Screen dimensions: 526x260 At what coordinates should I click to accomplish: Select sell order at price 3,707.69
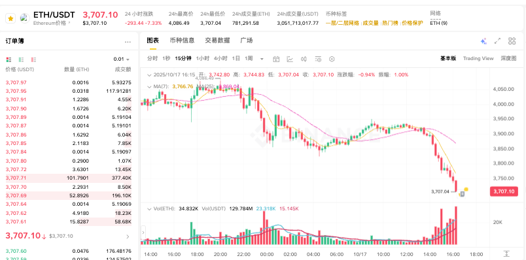(x=69, y=195)
